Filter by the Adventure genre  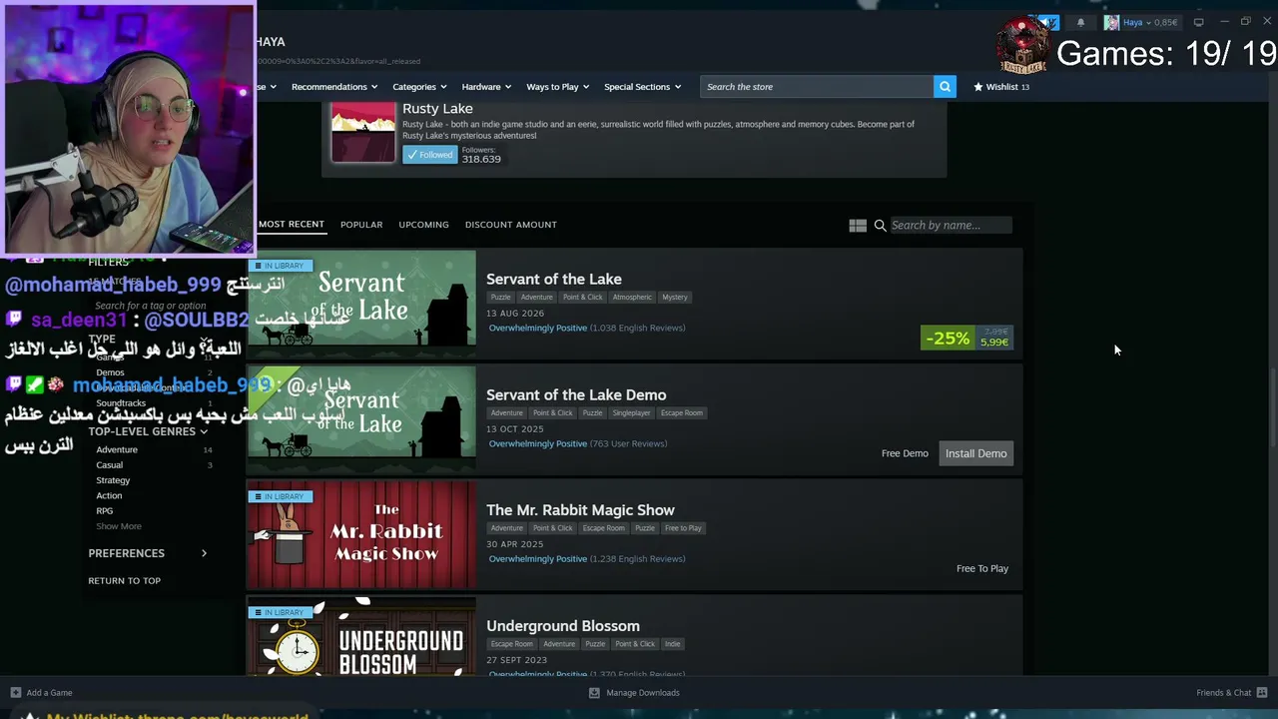(x=117, y=450)
